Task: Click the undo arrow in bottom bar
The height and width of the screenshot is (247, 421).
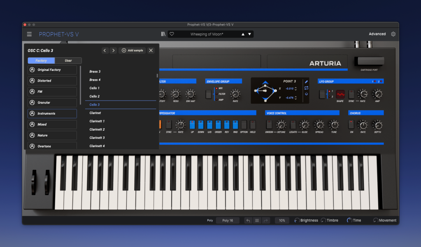Action: [x=248, y=221]
